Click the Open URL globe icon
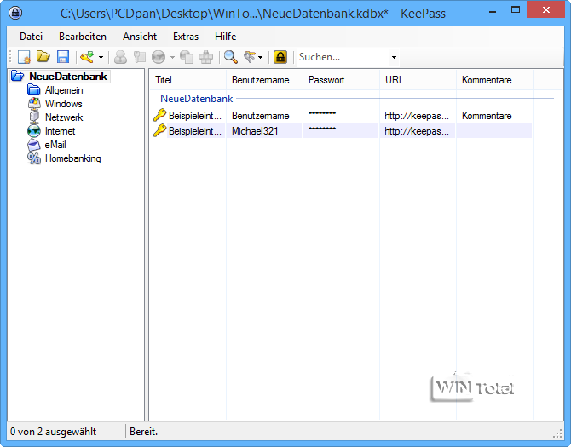 tap(159, 57)
